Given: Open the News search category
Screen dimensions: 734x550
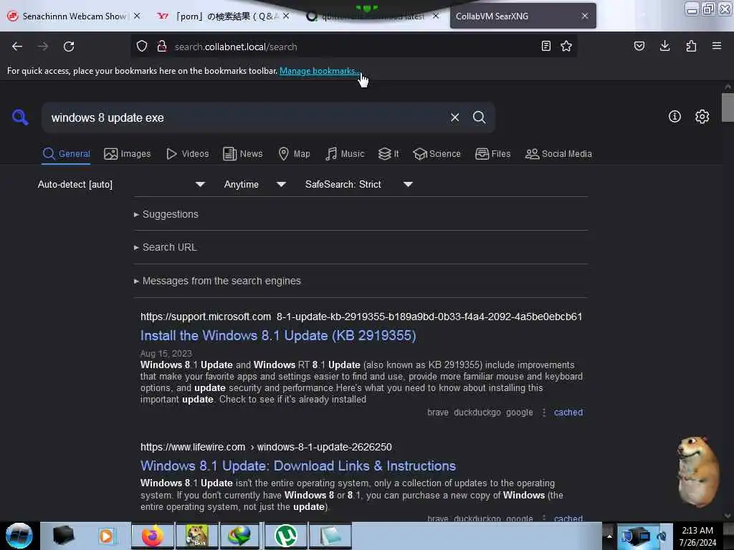Looking at the screenshot, I should pos(242,154).
